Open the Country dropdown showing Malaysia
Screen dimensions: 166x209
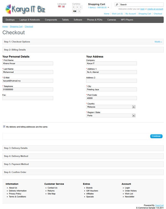tap(111, 107)
